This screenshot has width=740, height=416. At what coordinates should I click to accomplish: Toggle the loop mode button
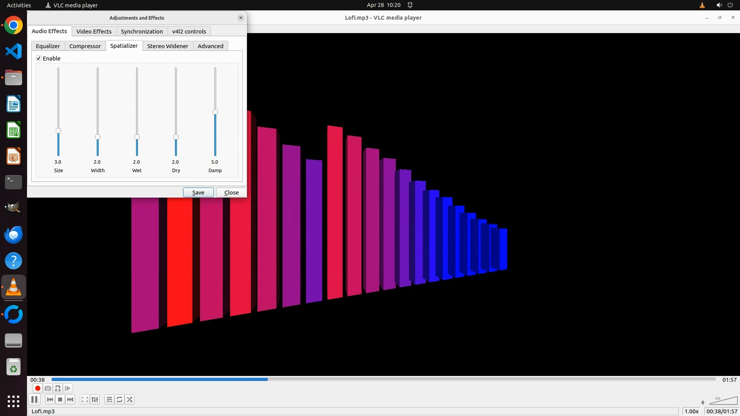119,399
